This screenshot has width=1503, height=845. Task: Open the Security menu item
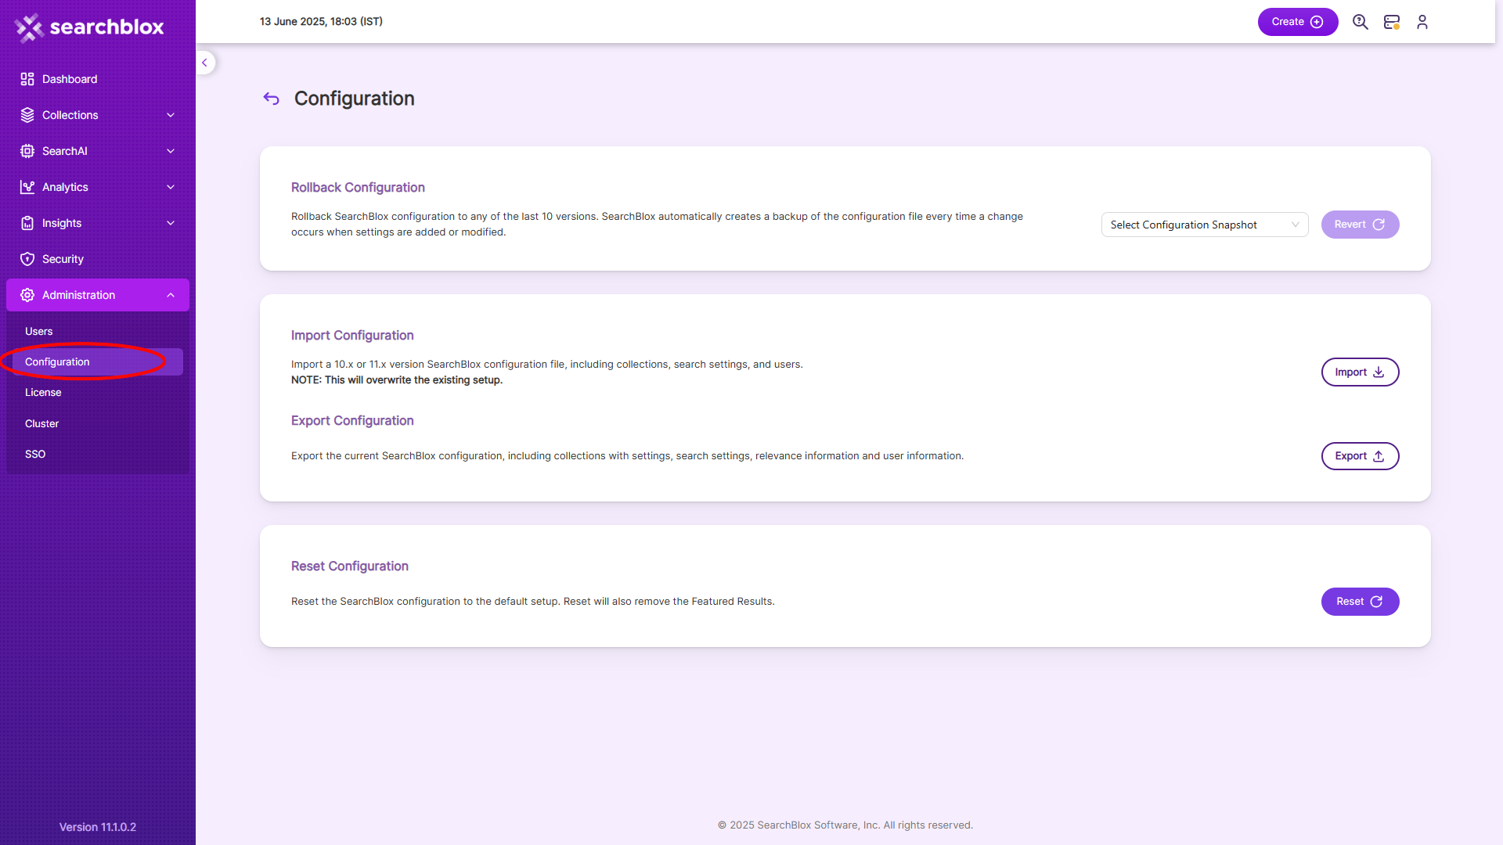[x=98, y=259]
